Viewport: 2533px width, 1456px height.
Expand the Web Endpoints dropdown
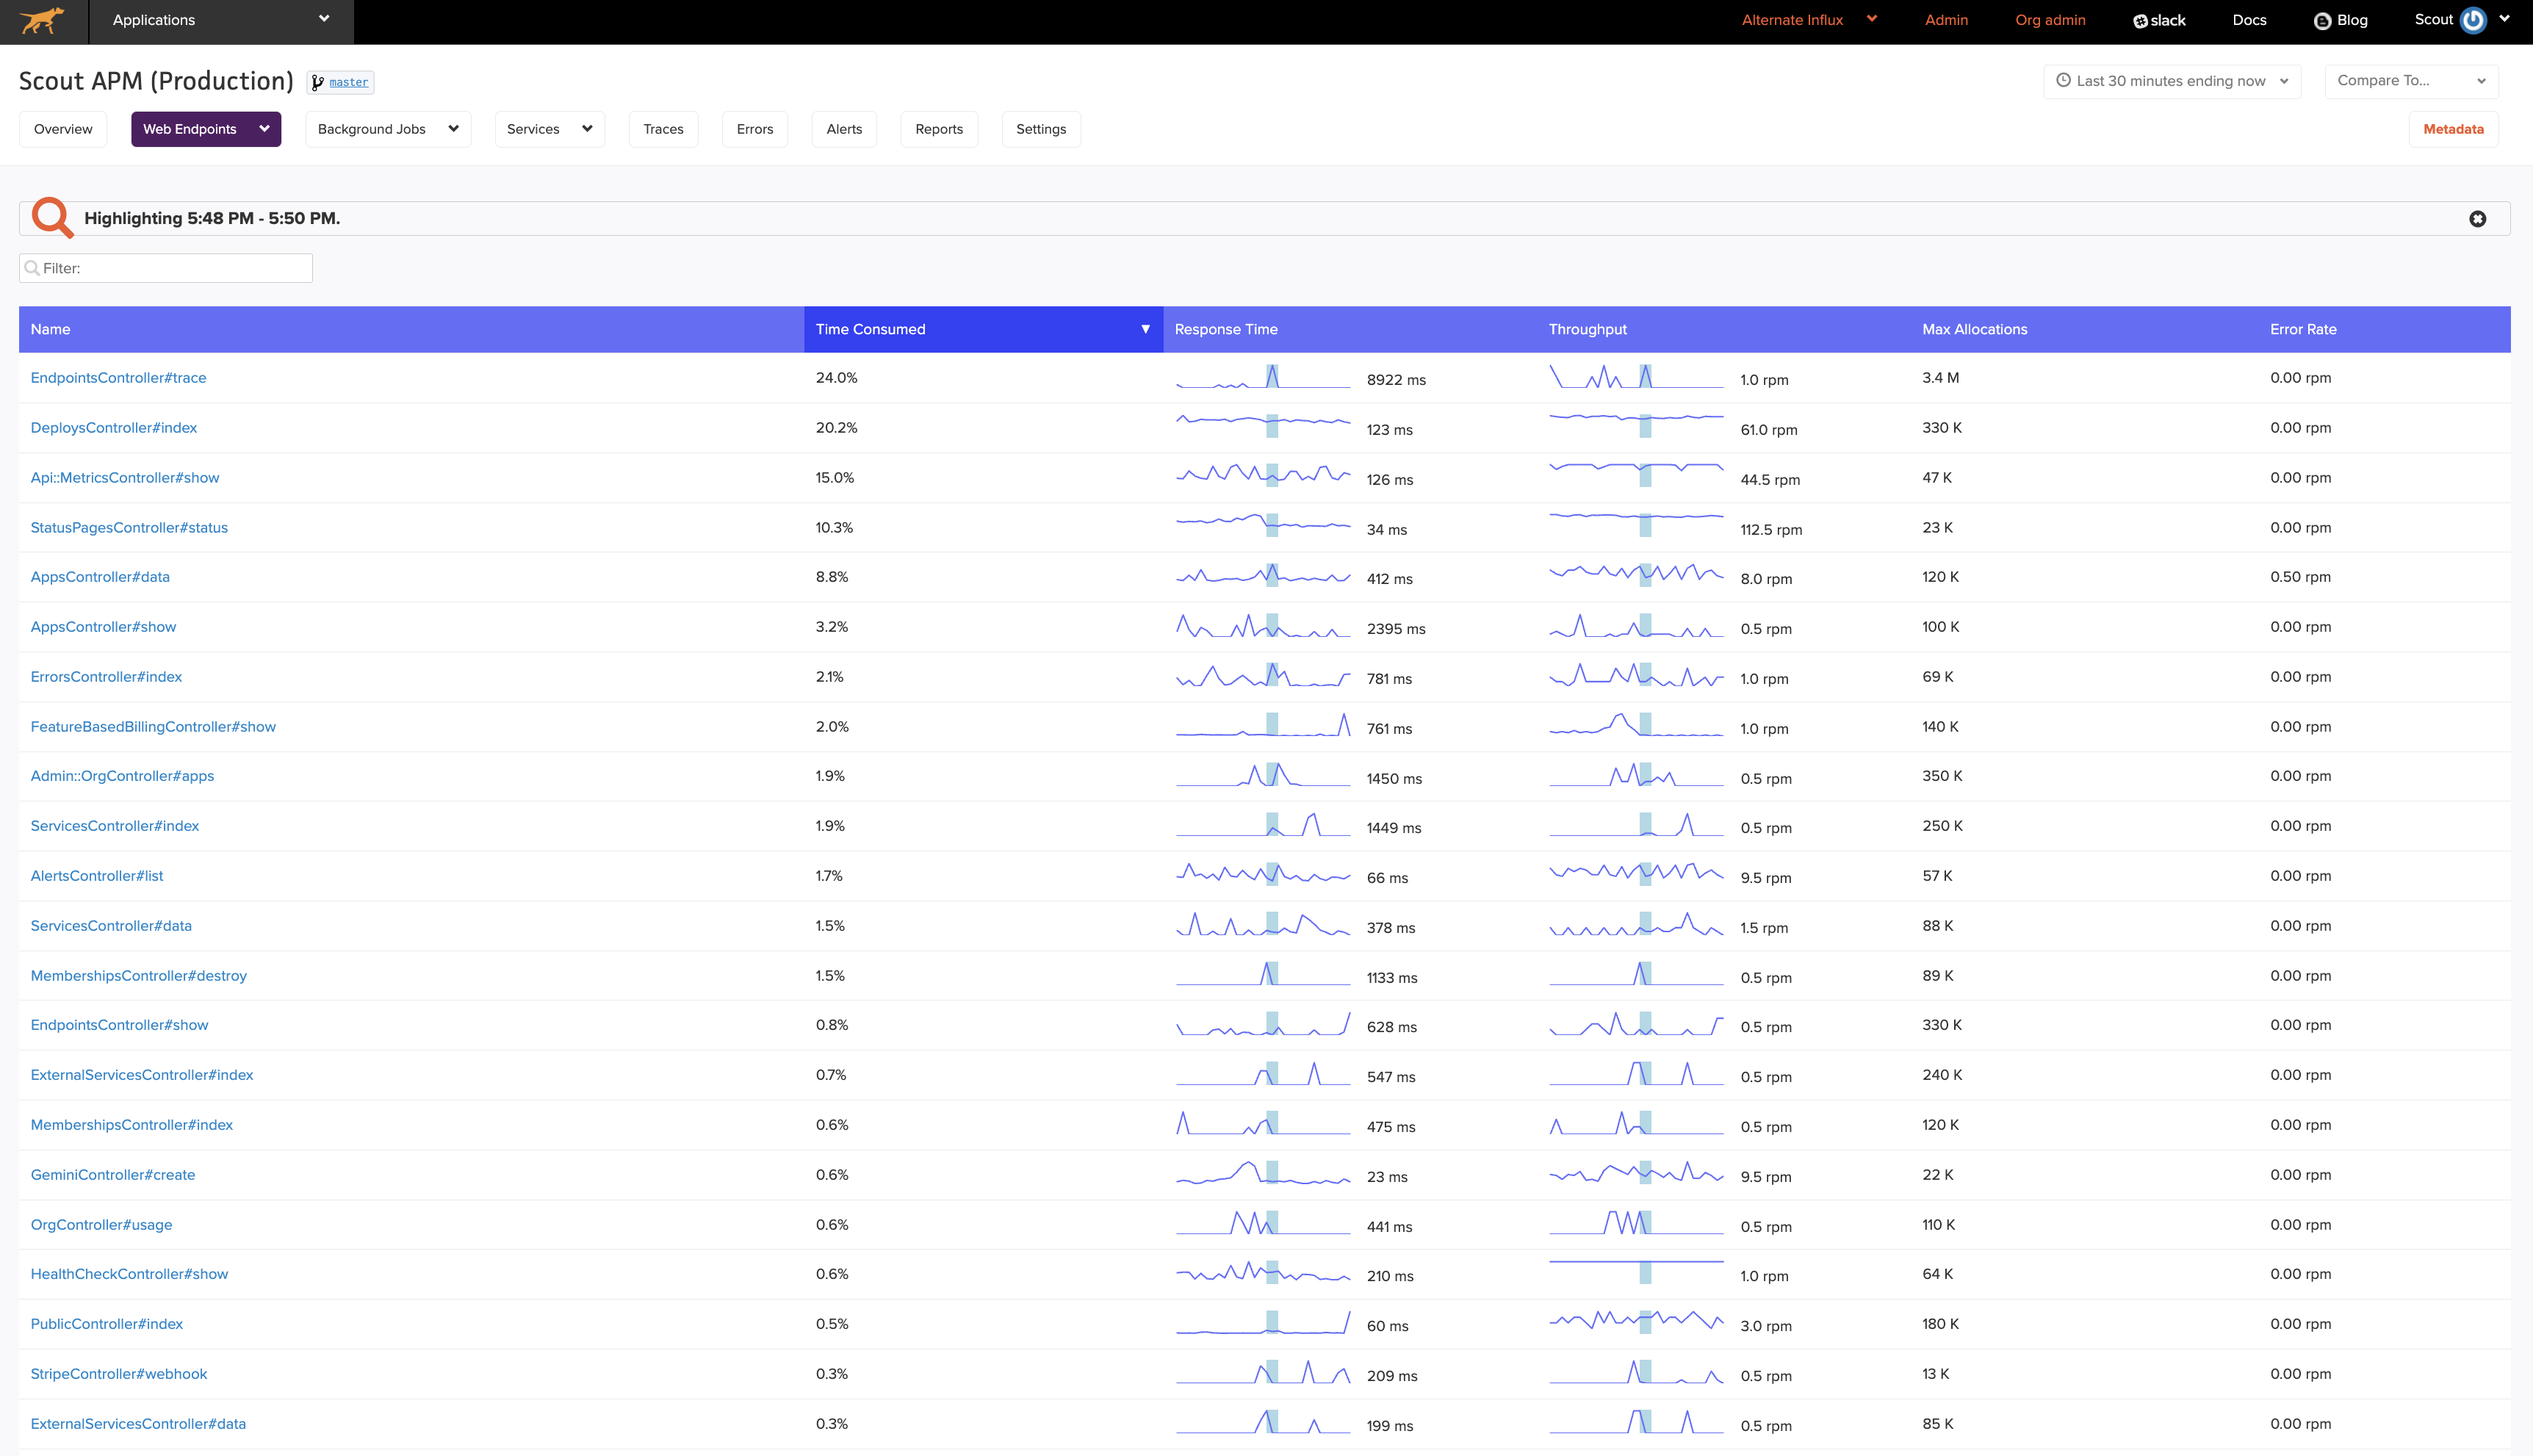coord(264,129)
